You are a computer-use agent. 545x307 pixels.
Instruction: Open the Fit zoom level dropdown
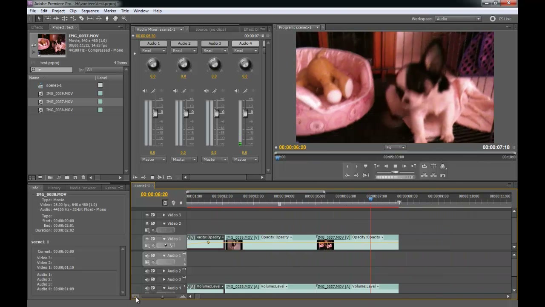point(395,148)
